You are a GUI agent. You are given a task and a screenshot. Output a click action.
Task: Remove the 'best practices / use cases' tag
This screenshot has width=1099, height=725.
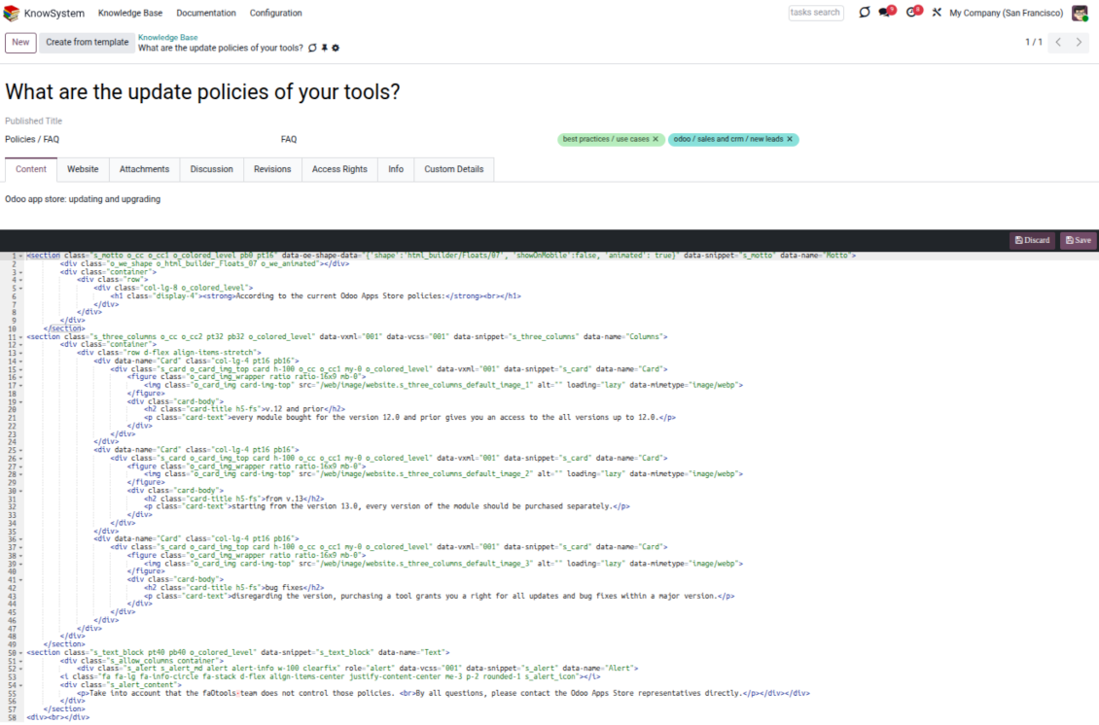click(x=656, y=140)
